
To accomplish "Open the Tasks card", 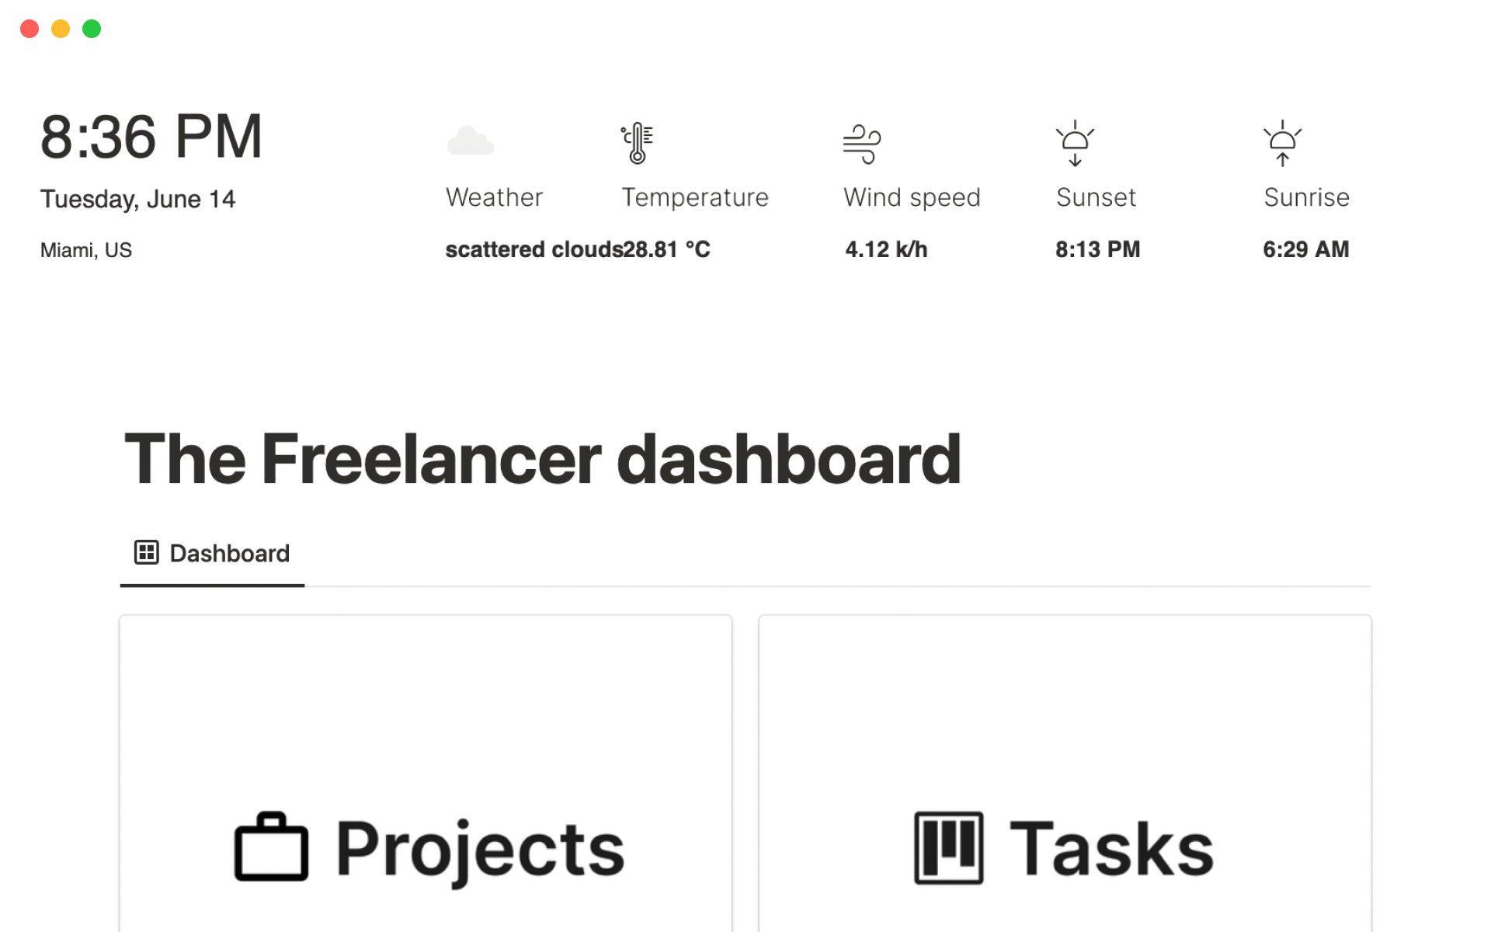I will [1065, 777].
